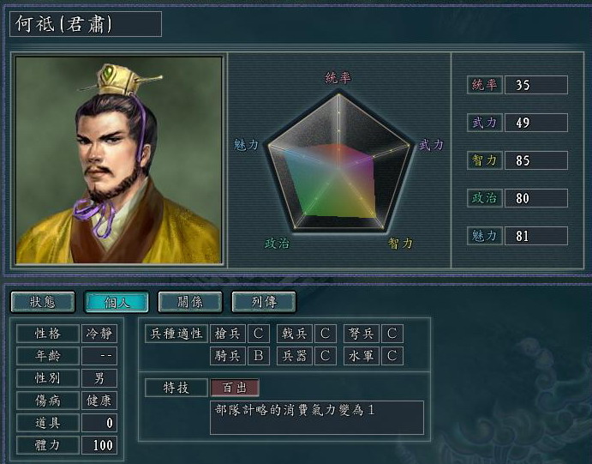Click the skill description text box

click(x=317, y=418)
